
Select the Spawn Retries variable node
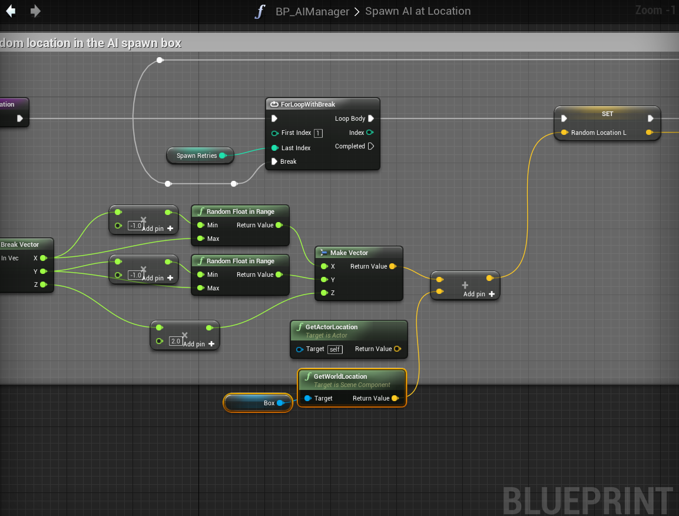197,156
